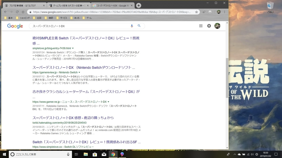Open the ゲーム bookmarks folder
This screenshot has width=282, height=158.
point(87,18)
